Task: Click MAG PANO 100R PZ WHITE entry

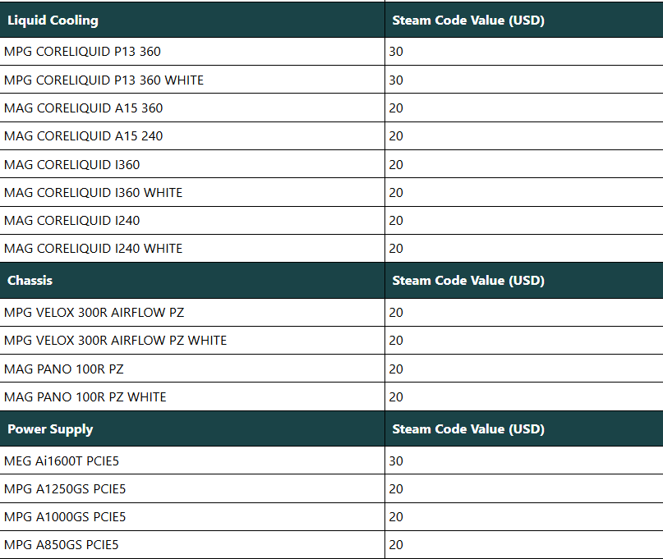Action: tap(332, 397)
